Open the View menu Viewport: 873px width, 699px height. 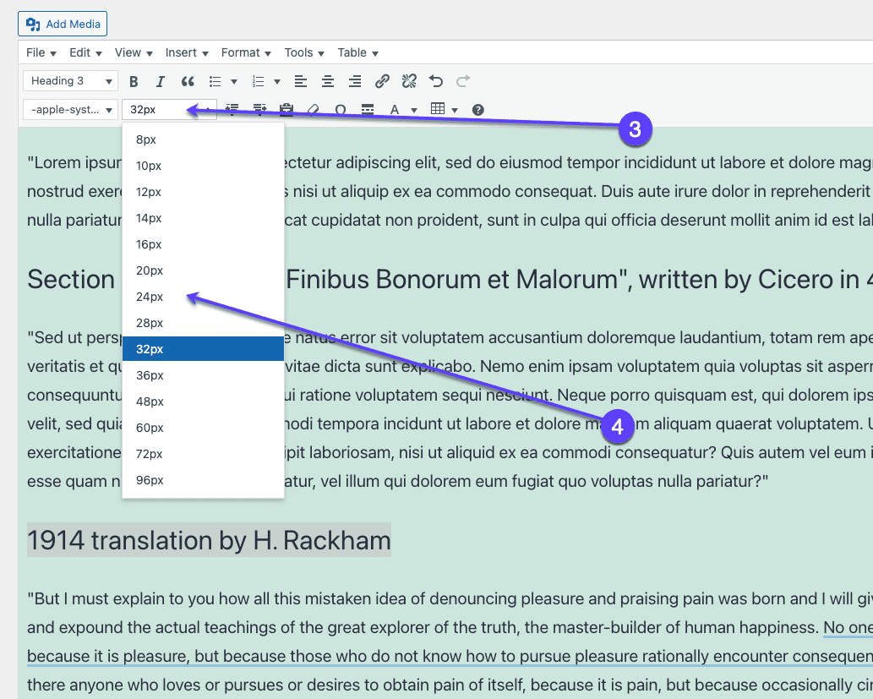(x=133, y=53)
